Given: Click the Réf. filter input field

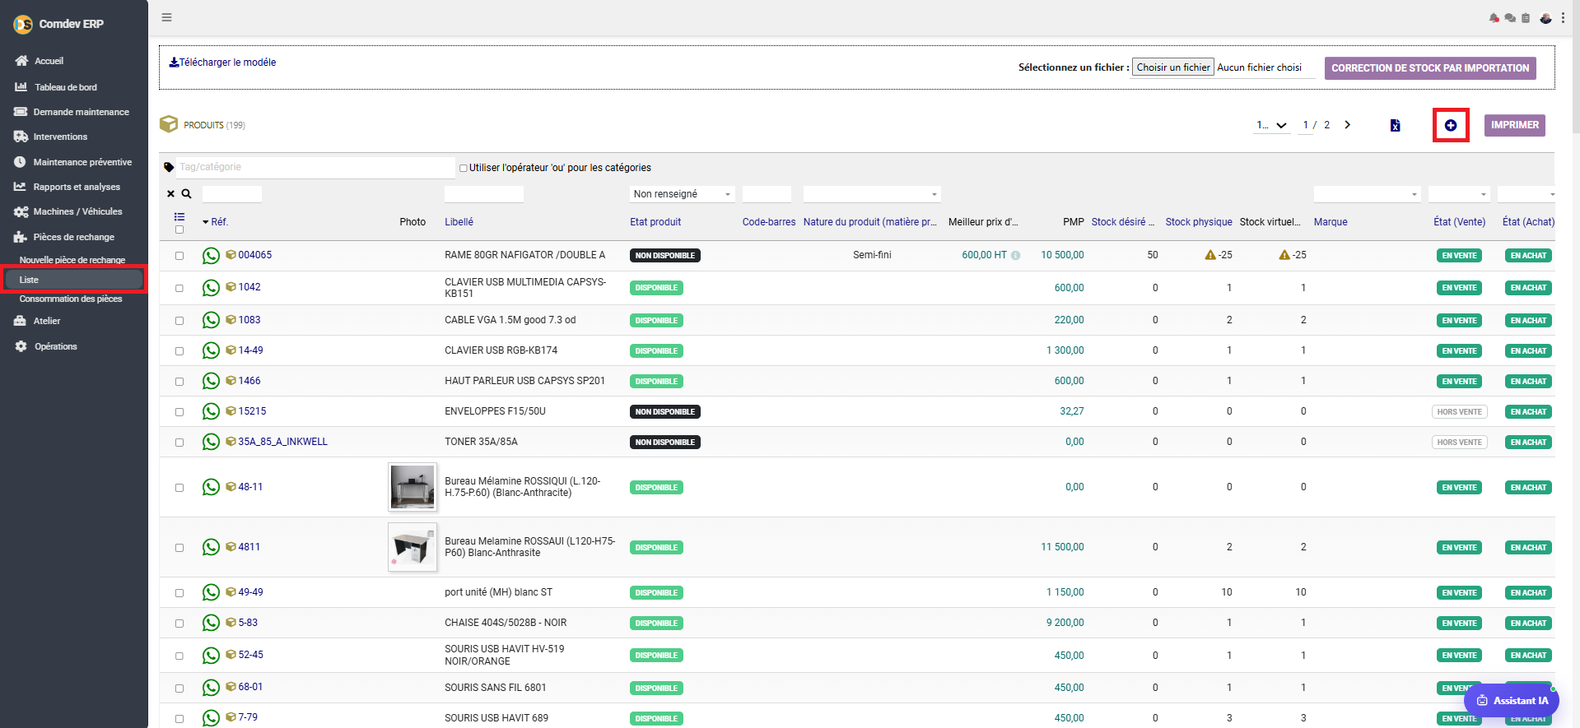Looking at the screenshot, I should (x=232, y=194).
